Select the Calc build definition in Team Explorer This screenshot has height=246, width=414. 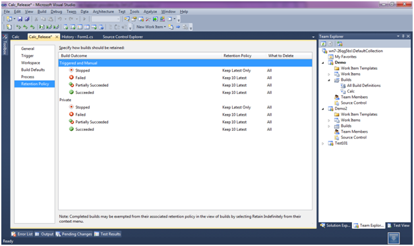pyautogui.click(x=351, y=91)
